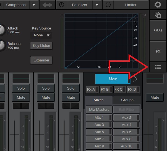Open the GEQ panel
The height and width of the screenshot is (151, 167).
(x=158, y=30)
